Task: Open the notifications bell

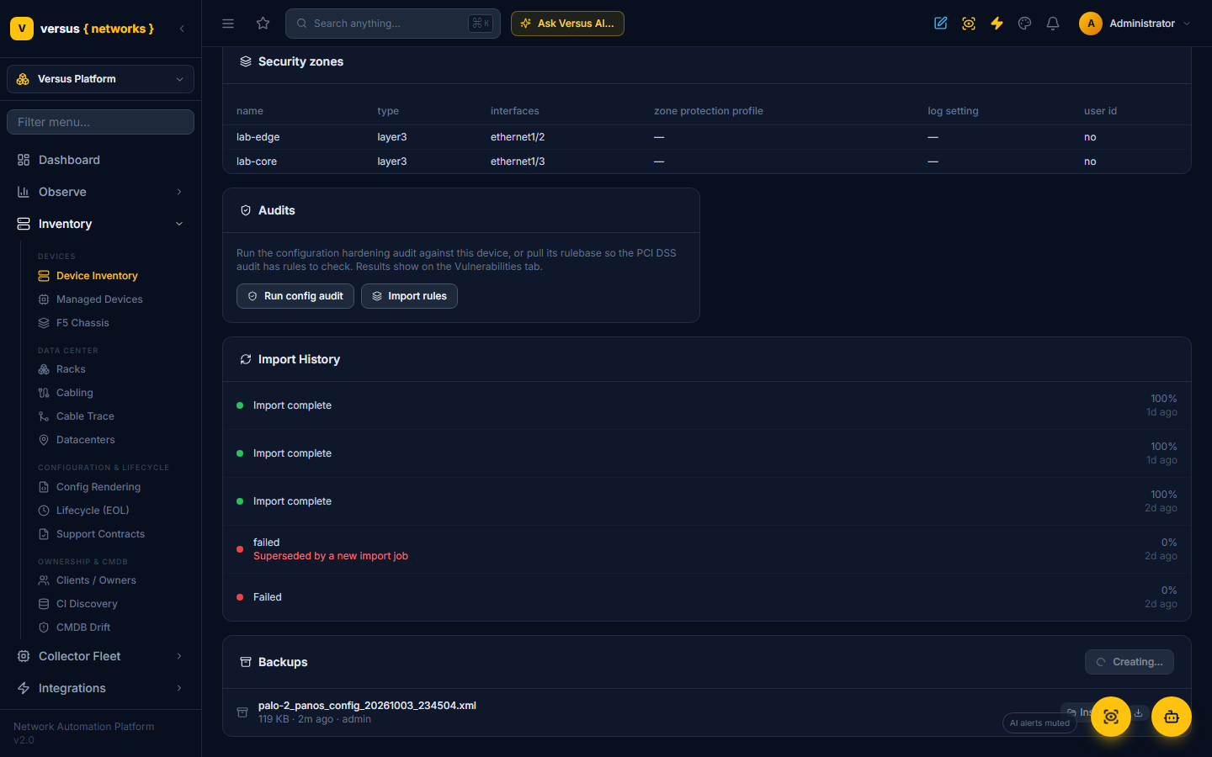Action: [x=1053, y=24]
